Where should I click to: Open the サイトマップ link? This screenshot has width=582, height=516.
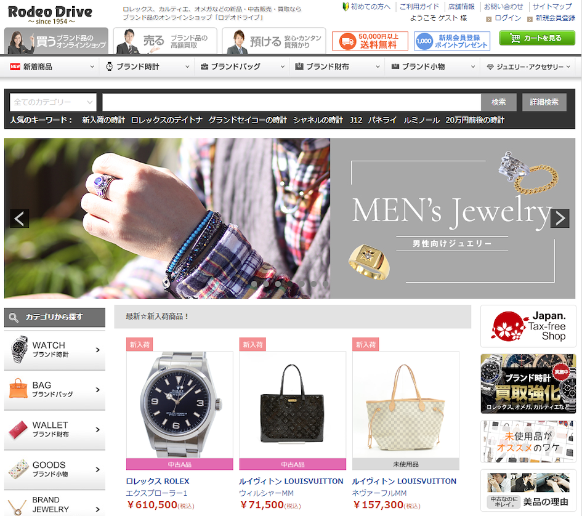(x=552, y=6)
